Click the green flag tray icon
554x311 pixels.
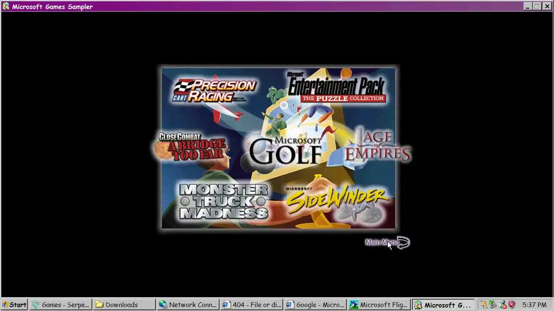493,305
